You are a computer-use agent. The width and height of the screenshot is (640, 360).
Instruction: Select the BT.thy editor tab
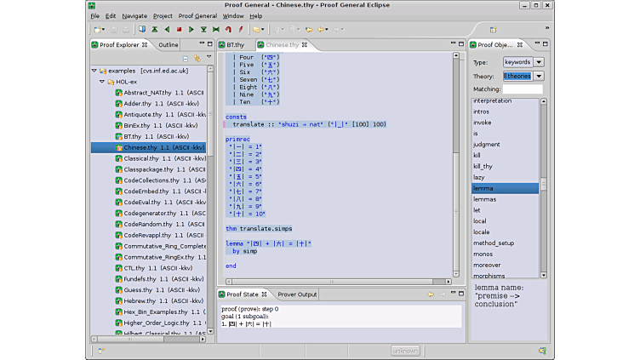(x=234, y=44)
